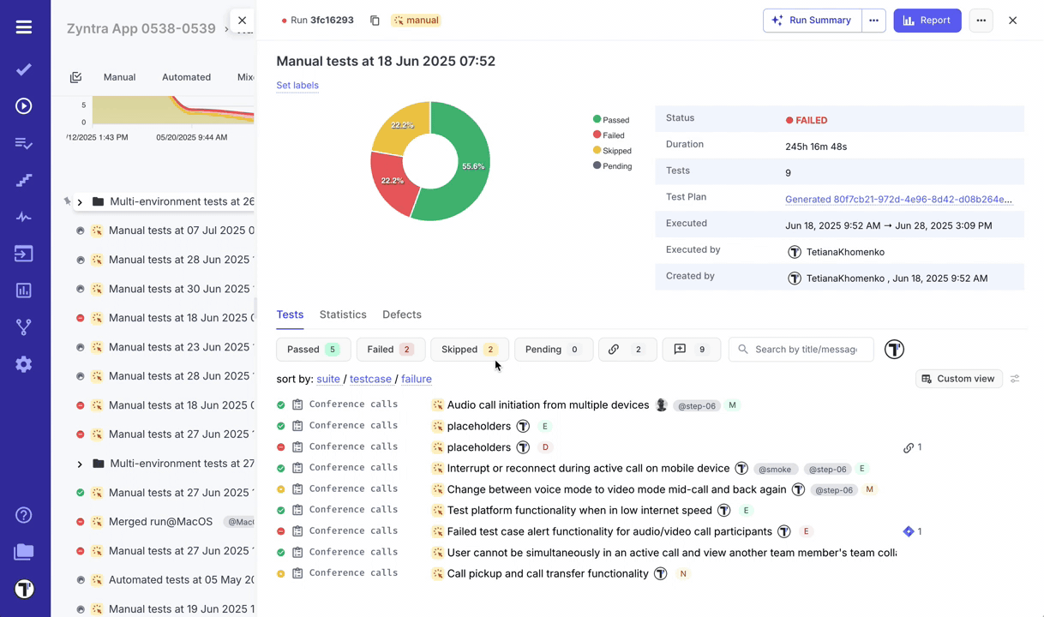Switch to the Statistics tab
The image size is (1044, 617).
(343, 314)
